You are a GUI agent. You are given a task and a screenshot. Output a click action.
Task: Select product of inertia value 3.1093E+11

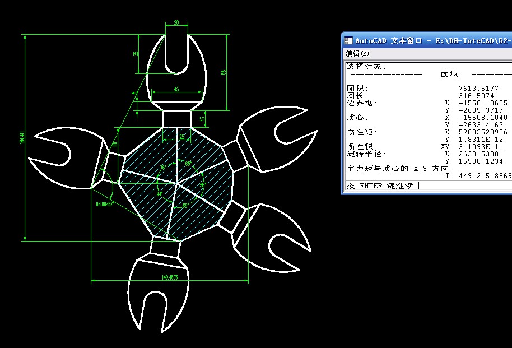[x=481, y=147]
